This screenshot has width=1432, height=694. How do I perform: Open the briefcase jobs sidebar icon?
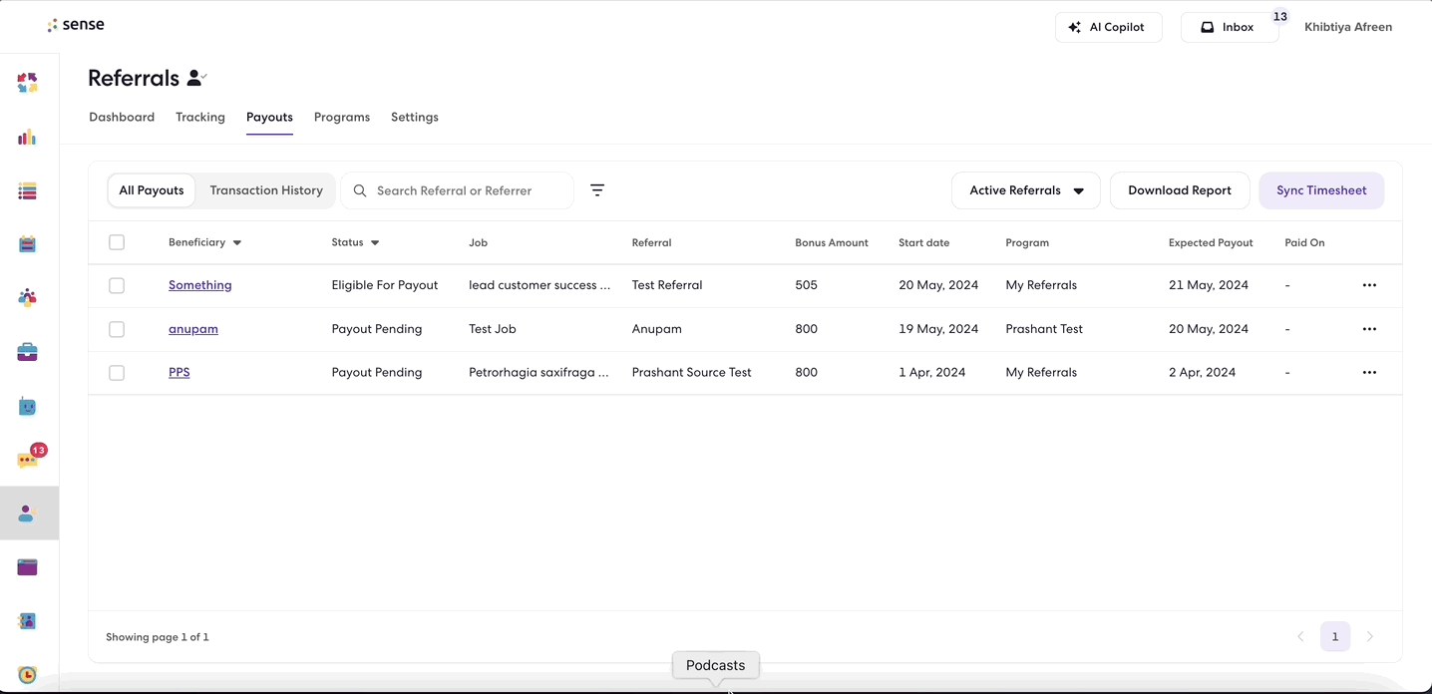pos(28,352)
